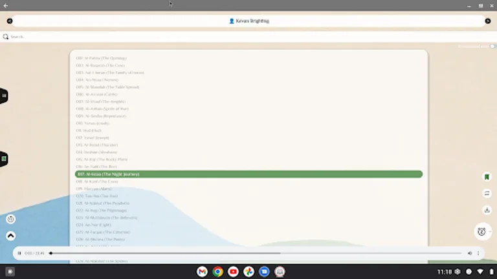This screenshot has width=497, height=279.
Task: Open the system tray clock showing 11:18
Action: (x=445, y=272)
